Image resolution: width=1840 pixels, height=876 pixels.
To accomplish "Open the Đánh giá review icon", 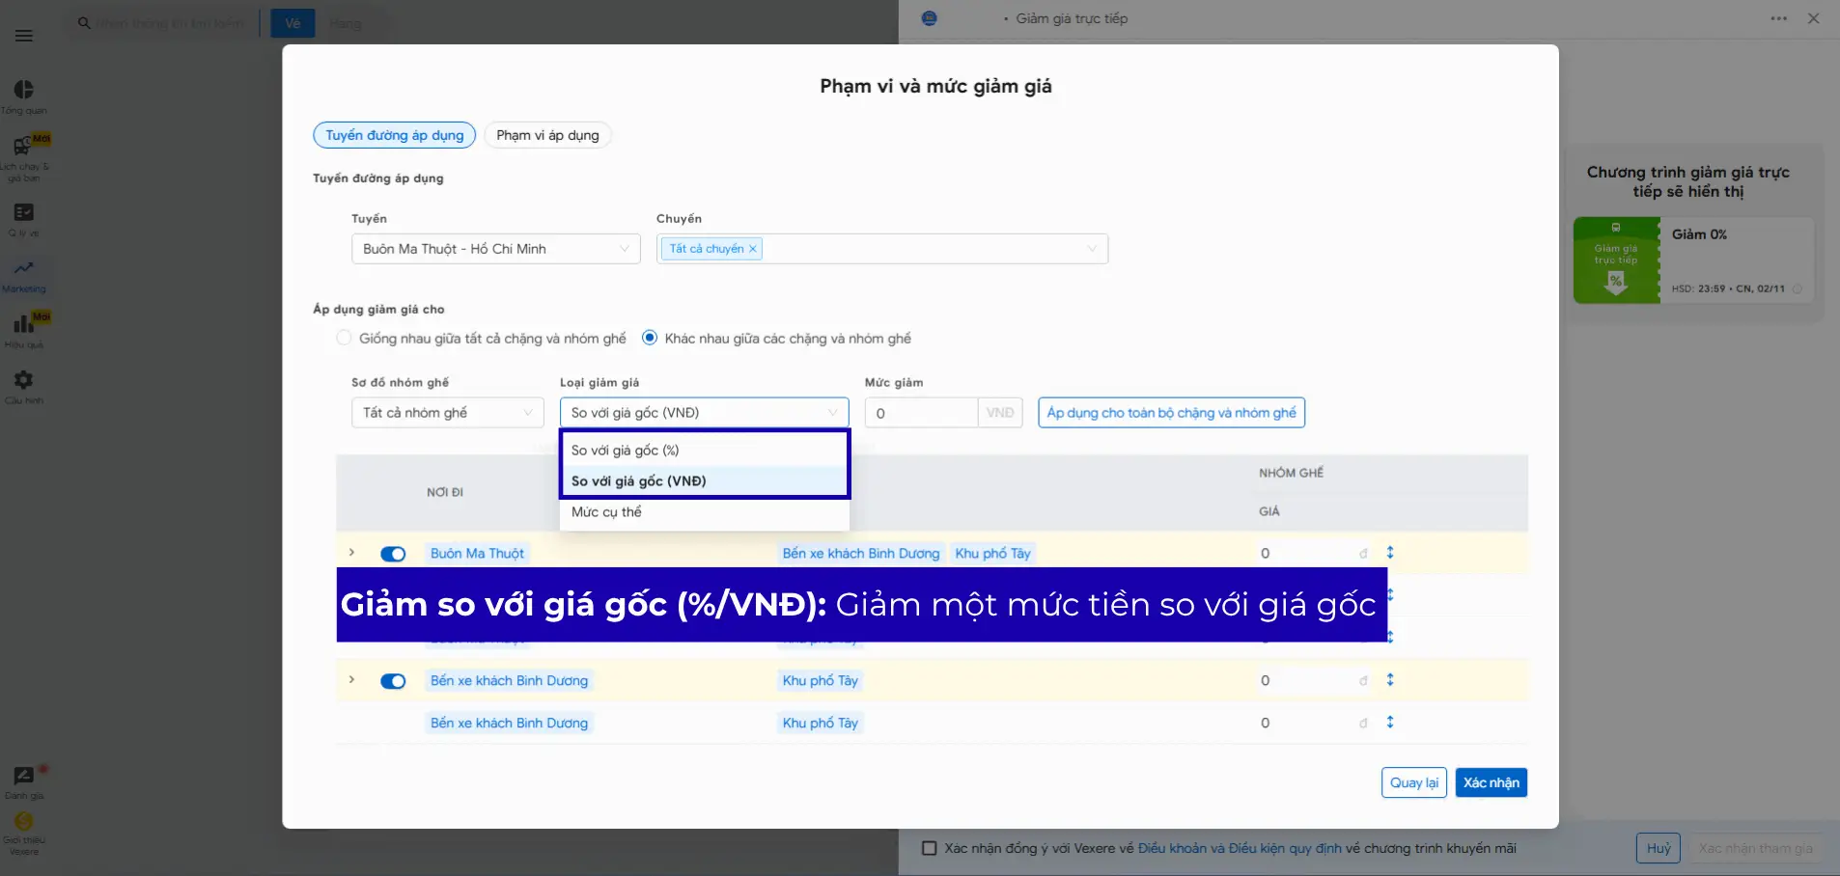I will point(24,777).
